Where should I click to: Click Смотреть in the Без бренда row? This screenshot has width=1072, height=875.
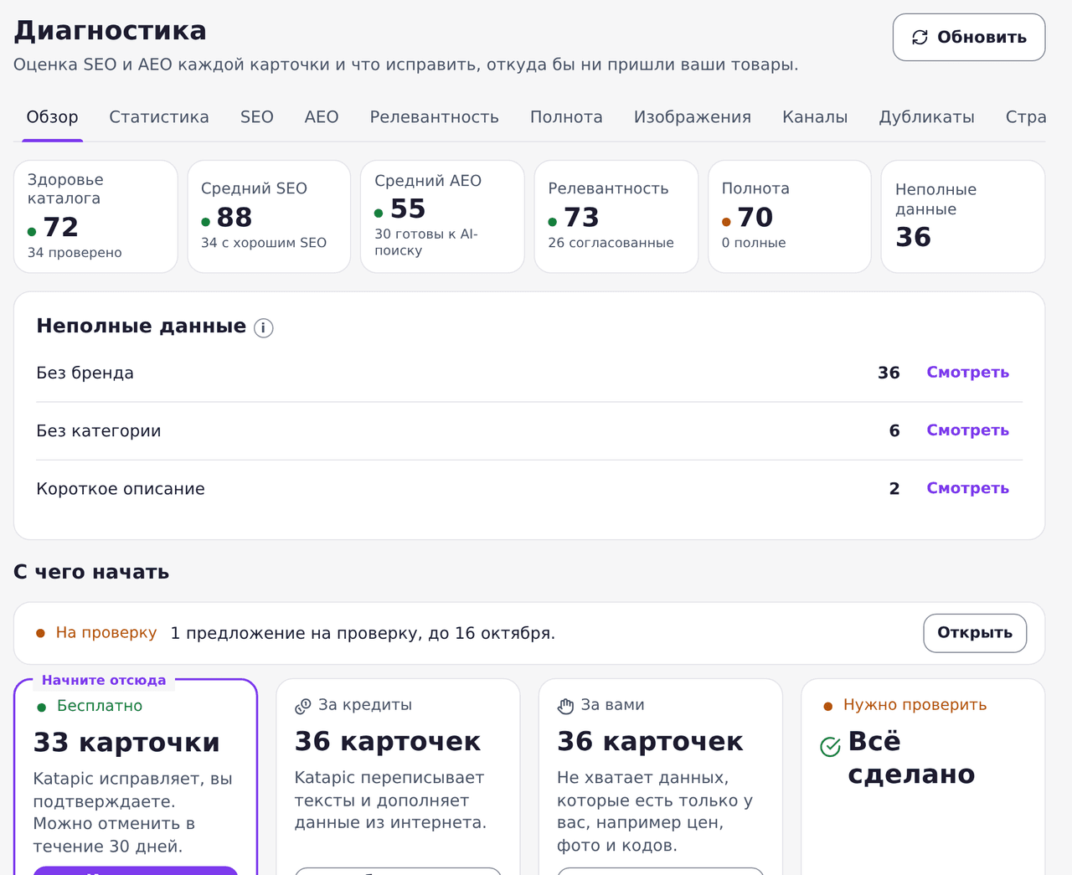[967, 373]
